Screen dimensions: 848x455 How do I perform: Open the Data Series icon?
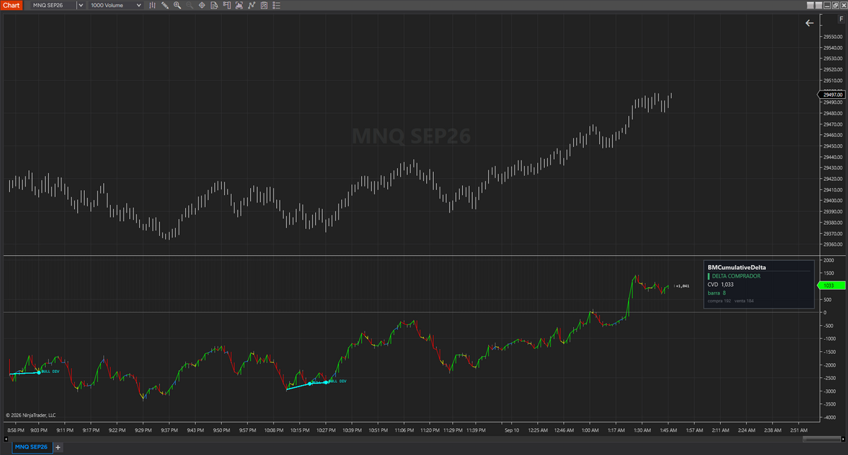[x=264, y=5]
